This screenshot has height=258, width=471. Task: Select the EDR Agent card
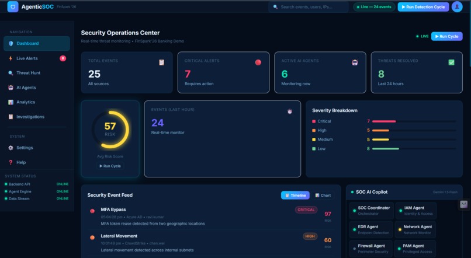pyautogui.click(x=371, y=229)
